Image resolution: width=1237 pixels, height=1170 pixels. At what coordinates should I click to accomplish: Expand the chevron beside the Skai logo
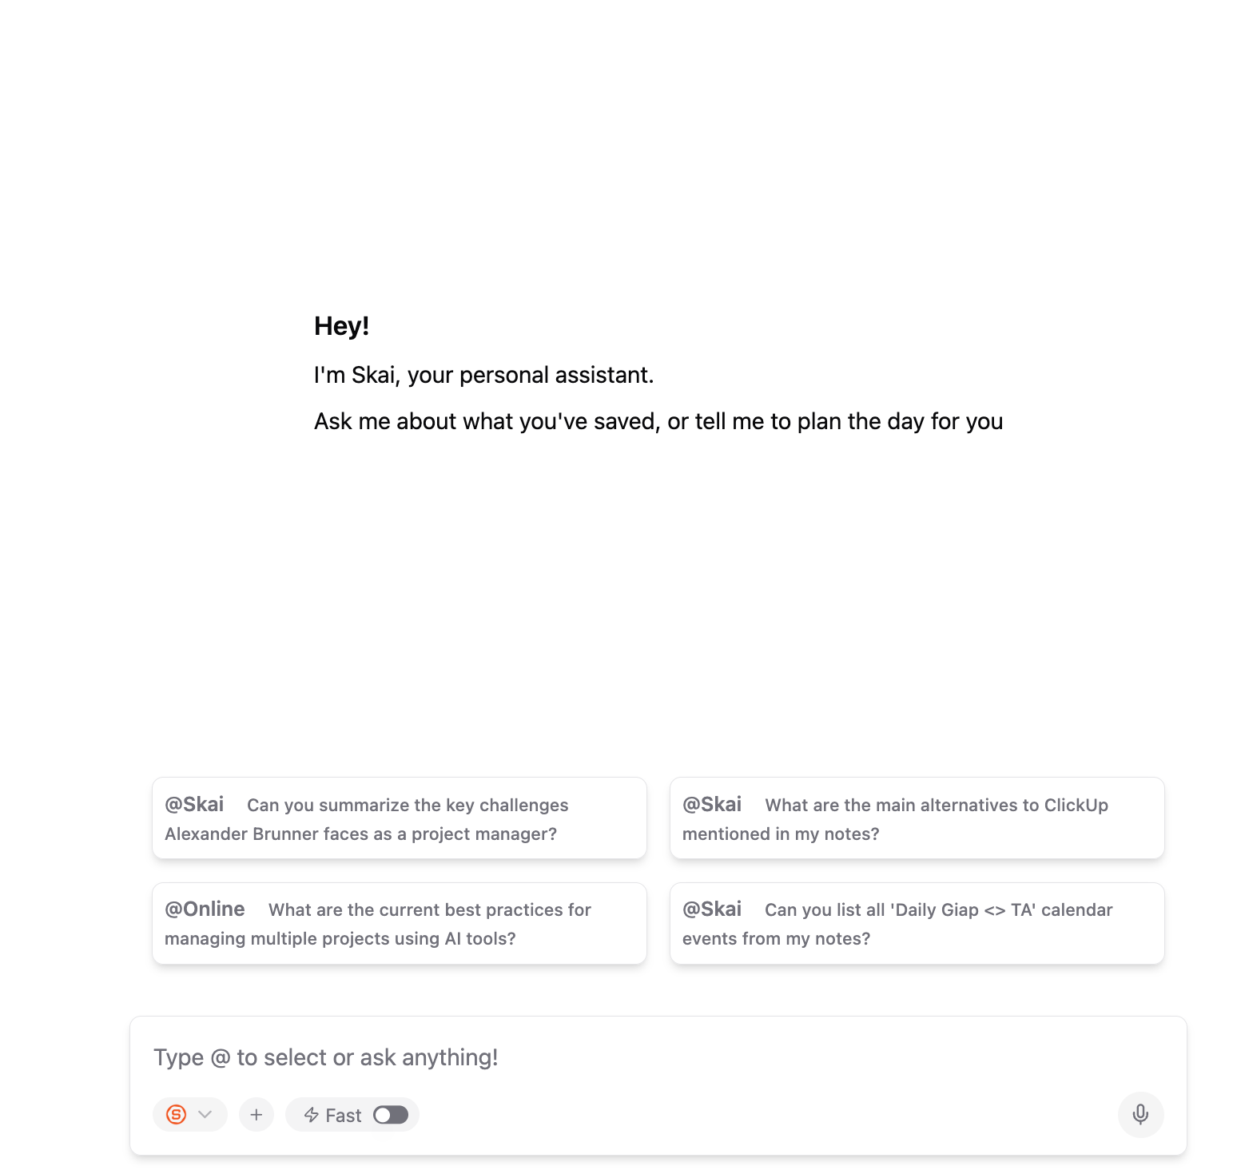[x=205, y=1114]
